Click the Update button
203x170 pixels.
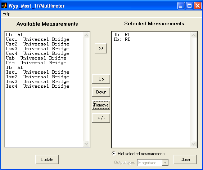[x=47, y=159]
